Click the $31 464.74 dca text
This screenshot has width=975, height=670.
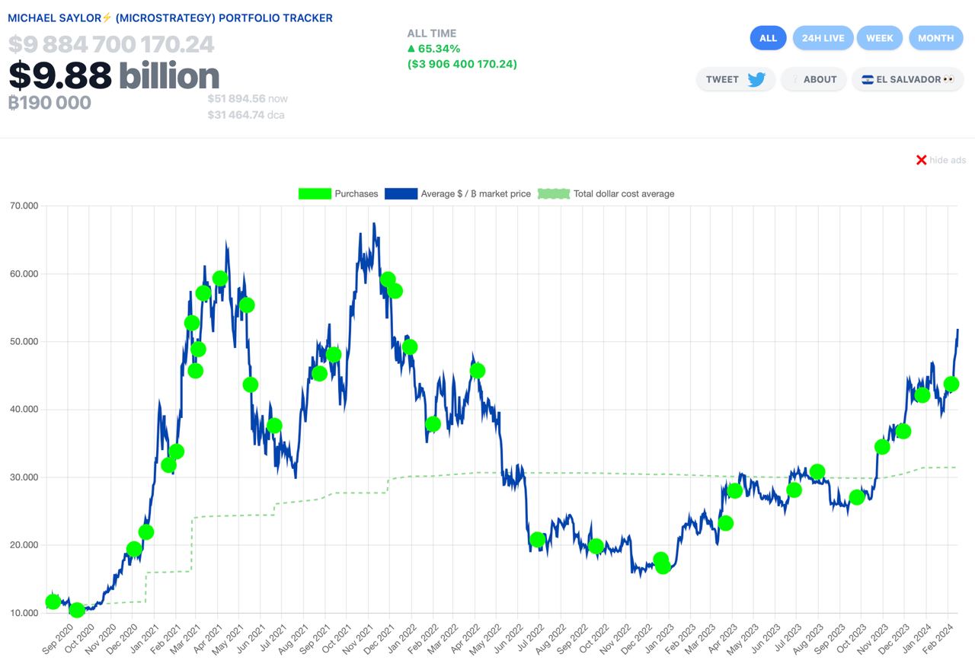pyautogui.click(x=246, y=115)
